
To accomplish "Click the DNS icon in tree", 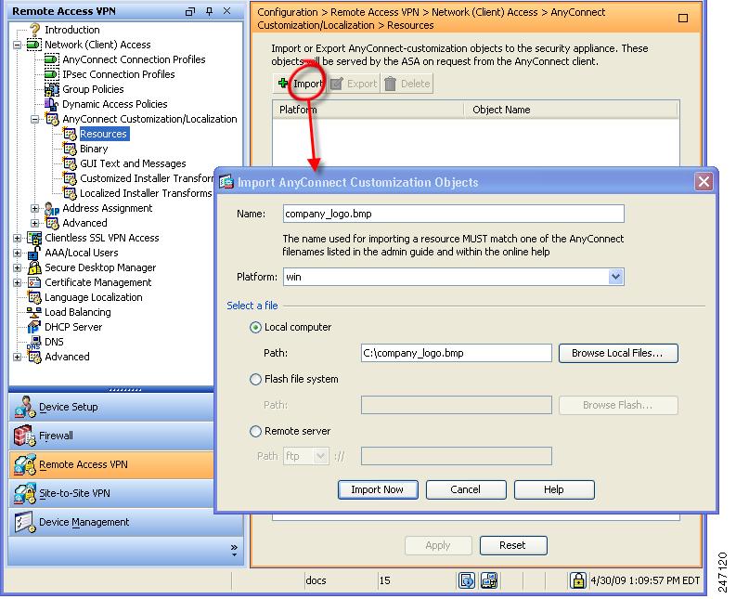I will point(33,342).
